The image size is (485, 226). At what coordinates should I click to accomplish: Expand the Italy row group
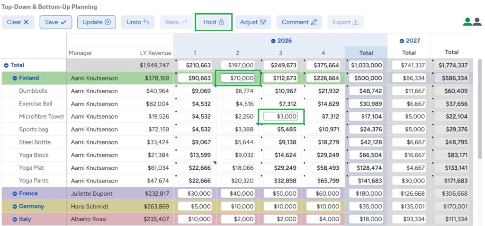[15, 219]
